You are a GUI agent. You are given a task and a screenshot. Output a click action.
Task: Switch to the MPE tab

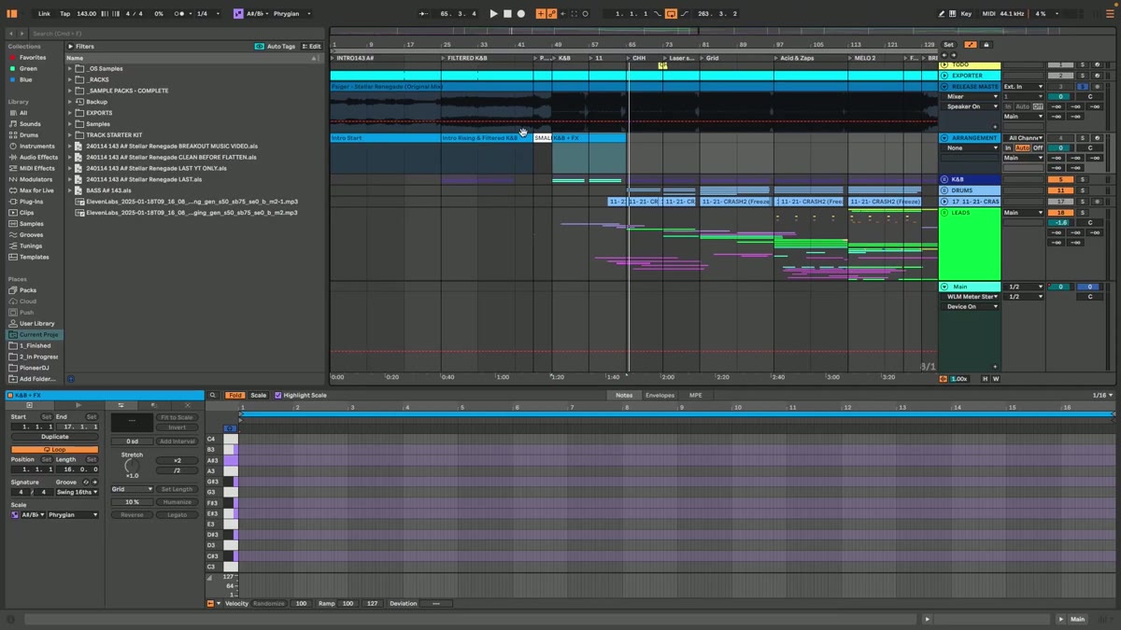[x=695, y=395]
